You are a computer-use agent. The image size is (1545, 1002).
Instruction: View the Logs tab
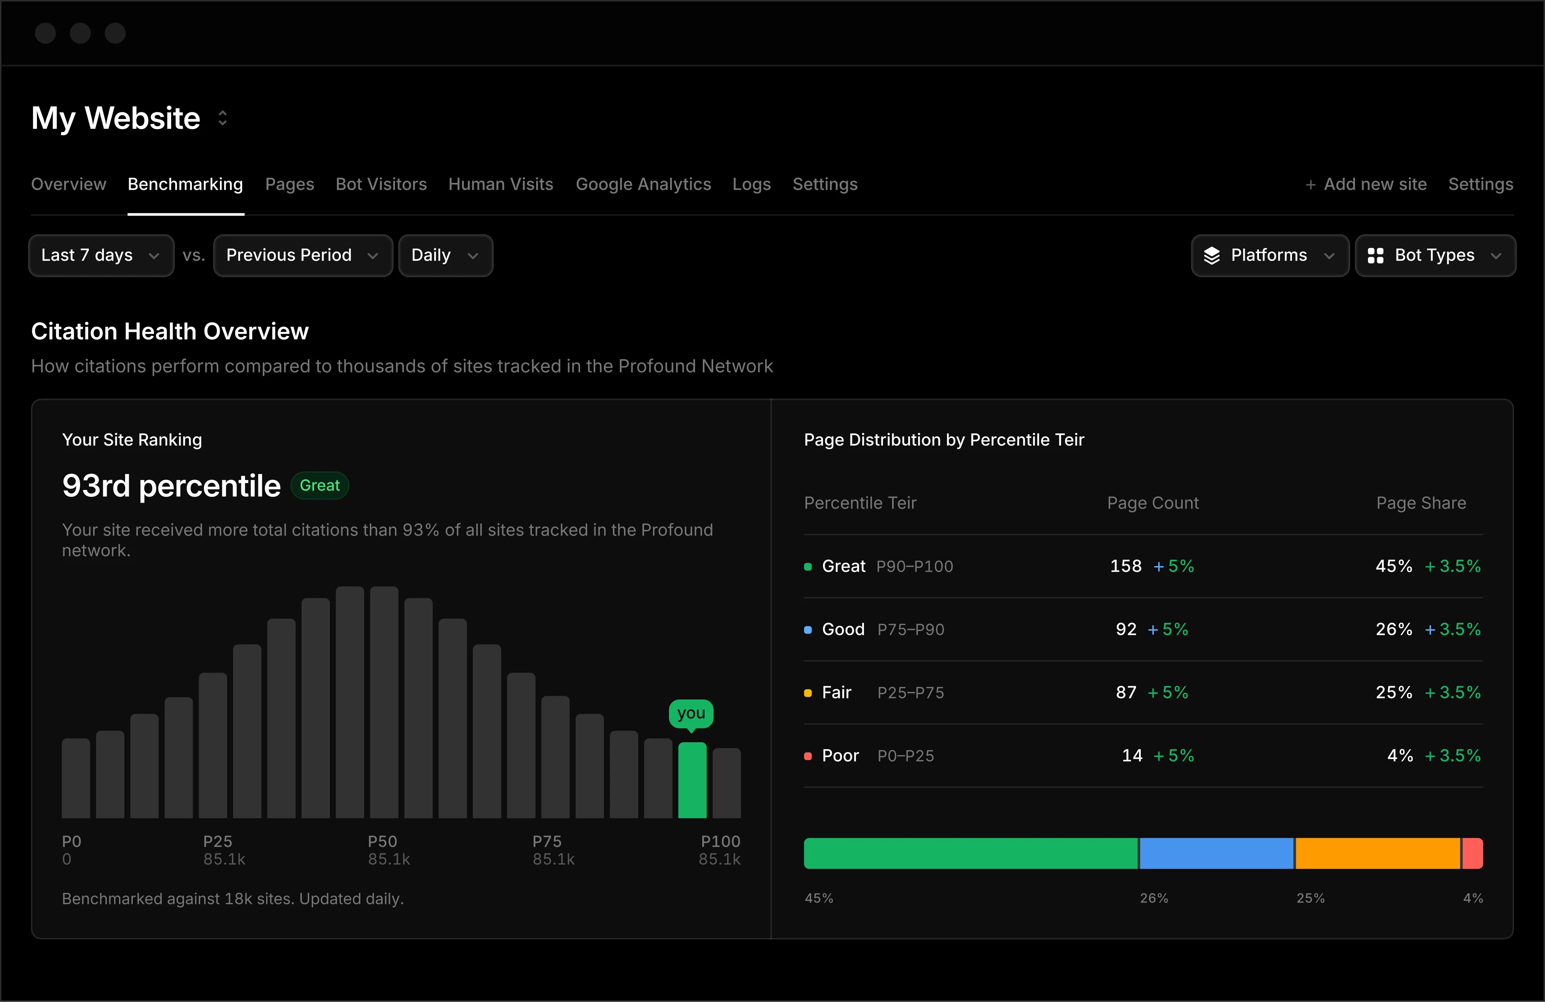752,184
